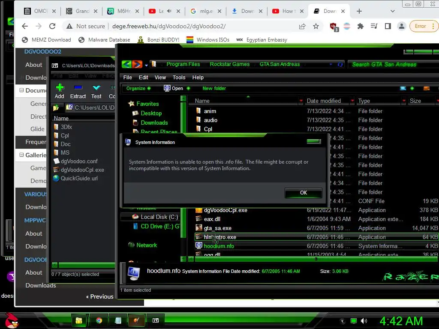Image resolution: width=439 pixels, height=329 pixels.
Task: Open Name column filter dropdown
Action: (301, 101)
